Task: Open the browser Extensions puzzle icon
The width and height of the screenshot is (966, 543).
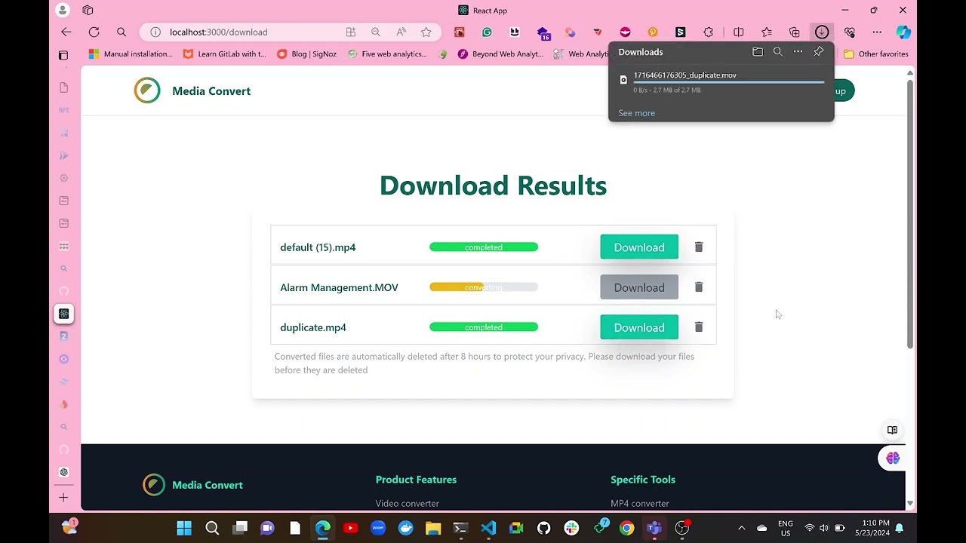Action: click(x=708, y=32)
